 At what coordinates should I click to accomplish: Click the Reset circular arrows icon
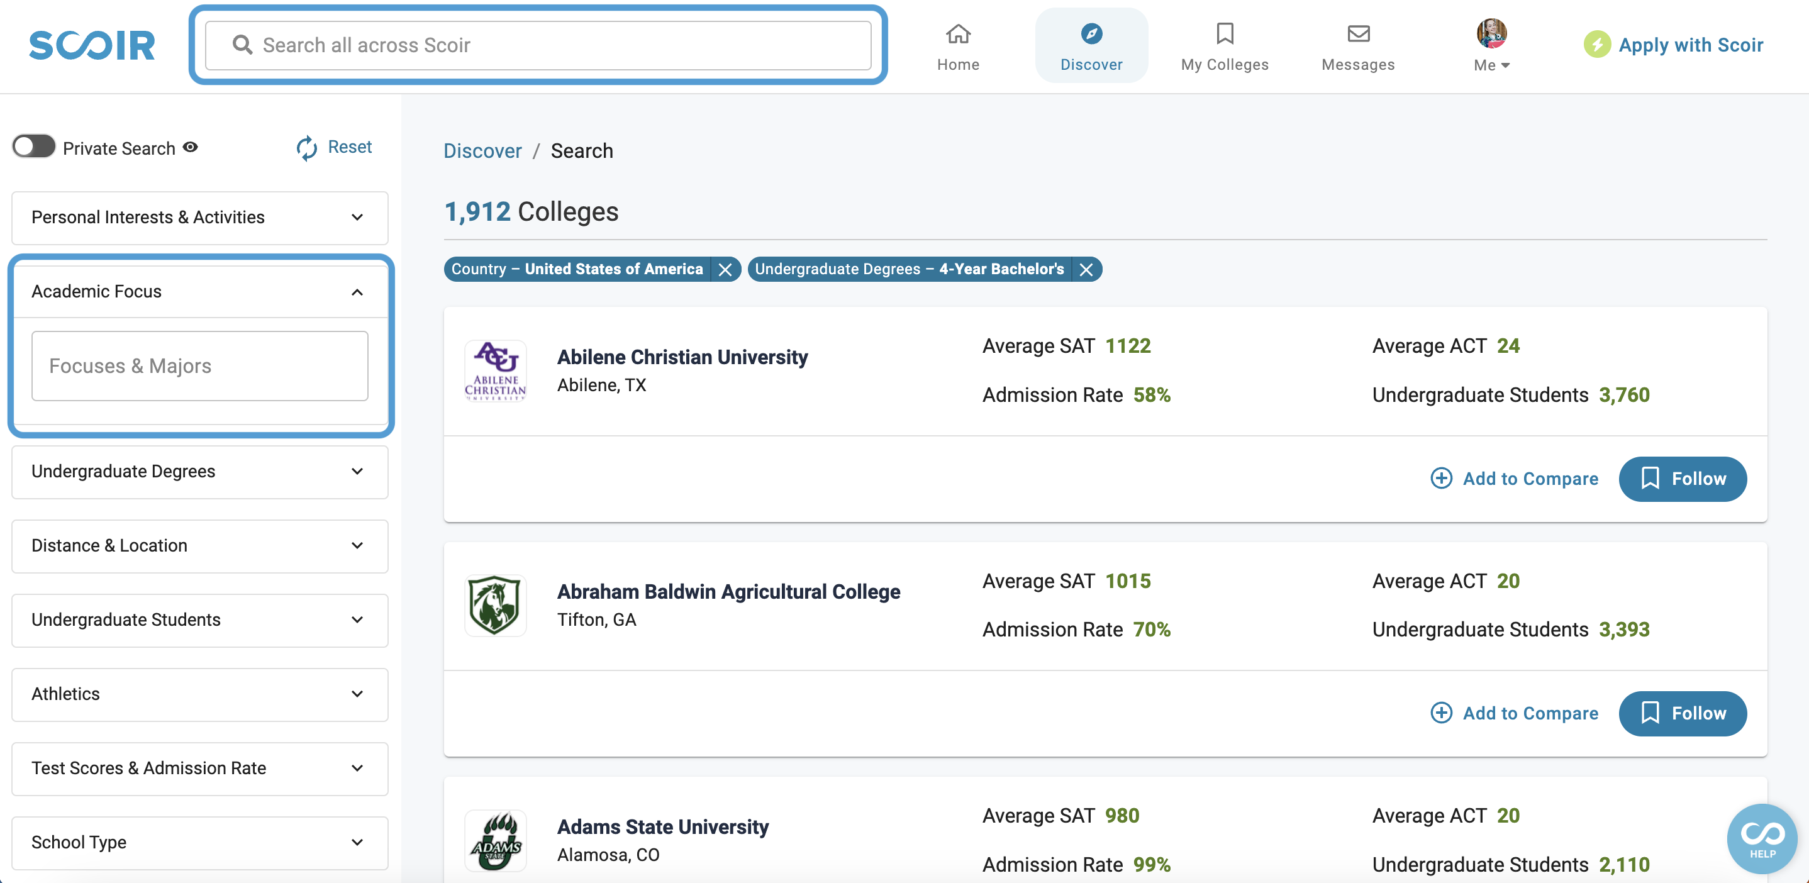point(307,147)
